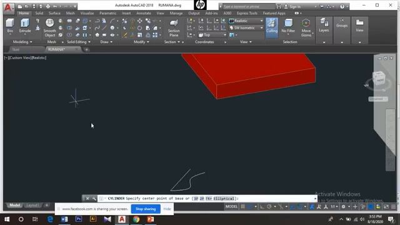Screen dimensions: 400x225
Task: Click Sign In in the title bar
Action: pos(295,7)
